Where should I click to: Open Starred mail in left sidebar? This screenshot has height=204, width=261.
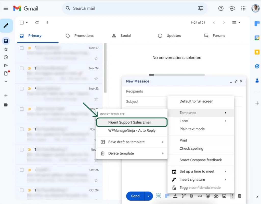coord(6,49)
